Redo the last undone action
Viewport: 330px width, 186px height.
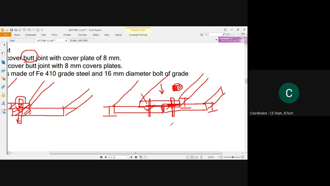33,30
